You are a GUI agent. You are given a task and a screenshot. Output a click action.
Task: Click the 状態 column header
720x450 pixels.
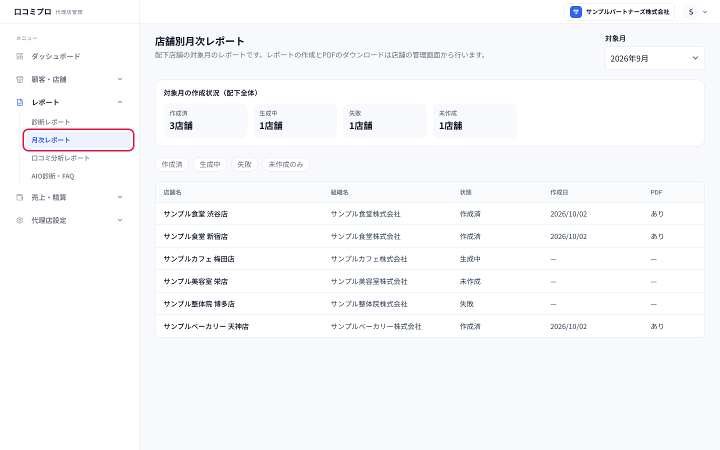tap(465, 192)
